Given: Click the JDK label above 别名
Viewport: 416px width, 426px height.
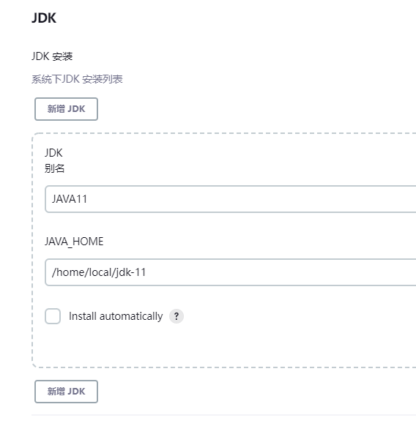Looking at the screenshot, I should coord(53,153).
